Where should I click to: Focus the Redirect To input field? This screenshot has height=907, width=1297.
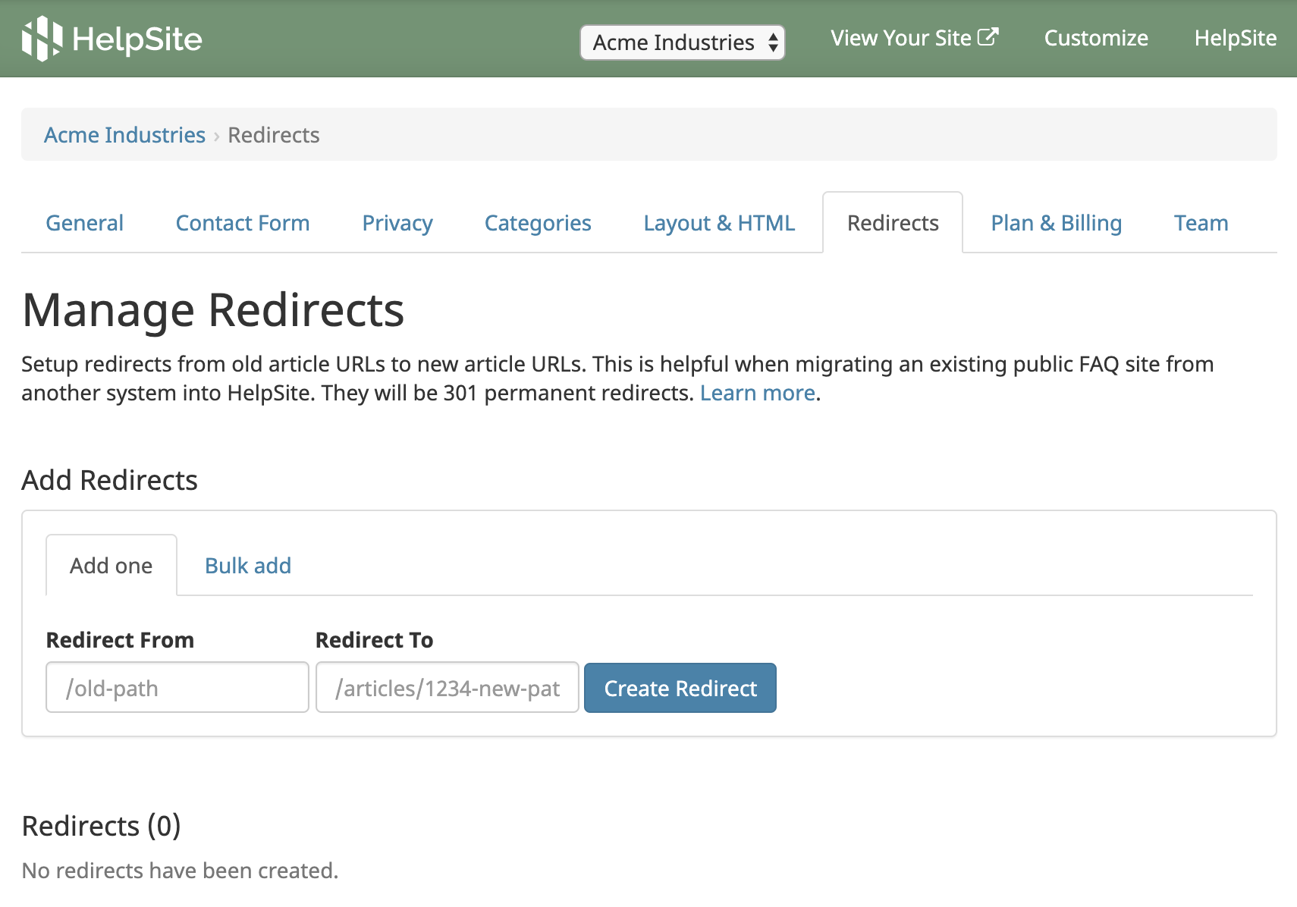[448, 687]
